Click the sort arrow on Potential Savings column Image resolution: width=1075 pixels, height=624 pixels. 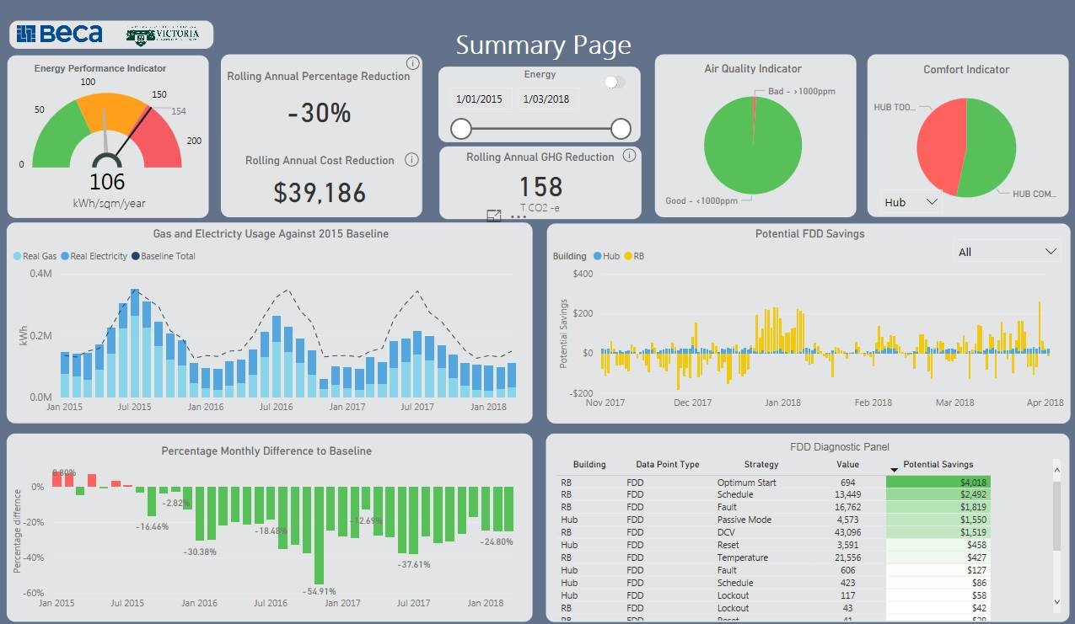coord(895,469)
